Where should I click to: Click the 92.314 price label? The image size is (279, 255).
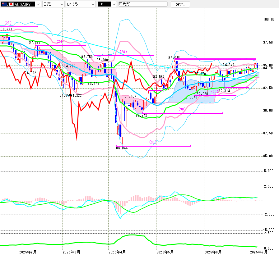[224, 91]
